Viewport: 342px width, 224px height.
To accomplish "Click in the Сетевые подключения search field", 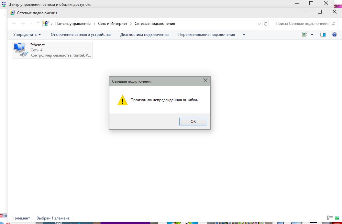I will tap(302, 24).
